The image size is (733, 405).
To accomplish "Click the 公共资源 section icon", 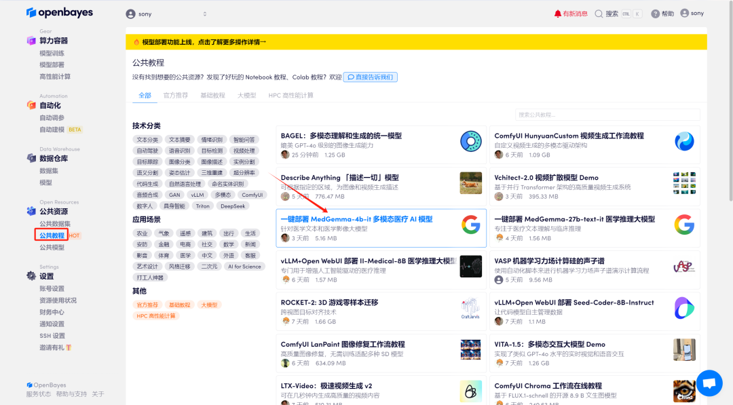I will point(31,211).
